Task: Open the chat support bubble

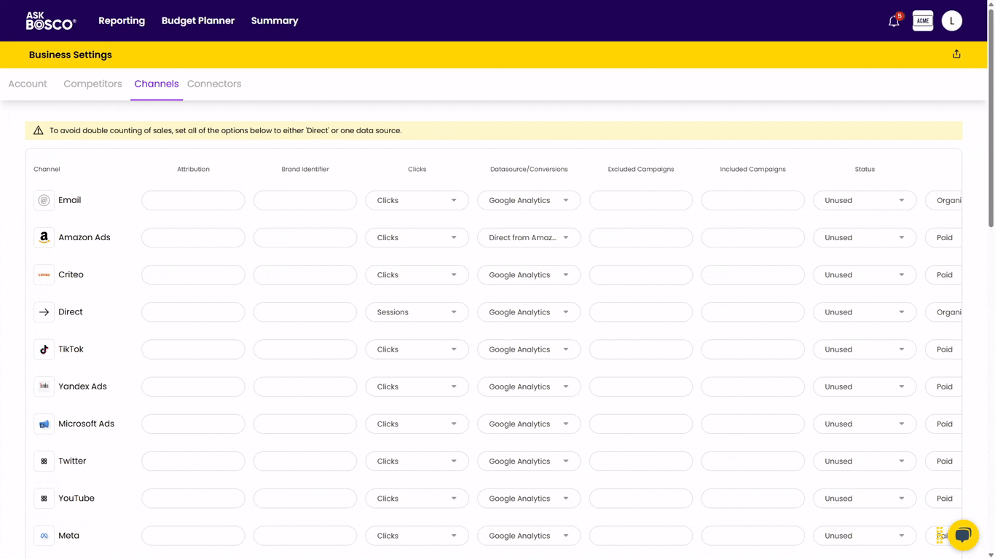Action: click(x=963, y=535)
